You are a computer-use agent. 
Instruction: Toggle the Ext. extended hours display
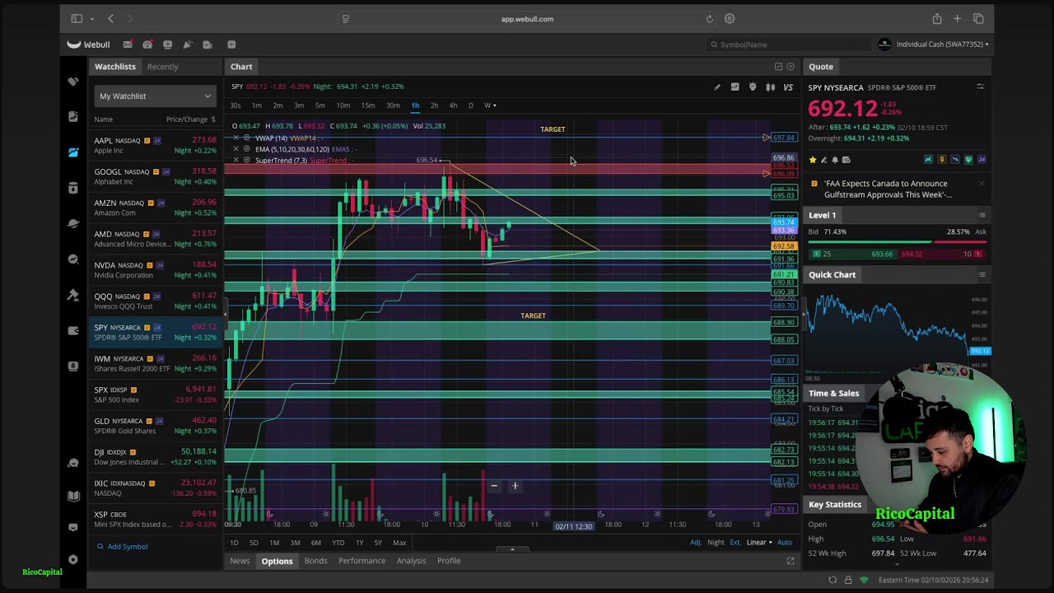tap(735, 543)
